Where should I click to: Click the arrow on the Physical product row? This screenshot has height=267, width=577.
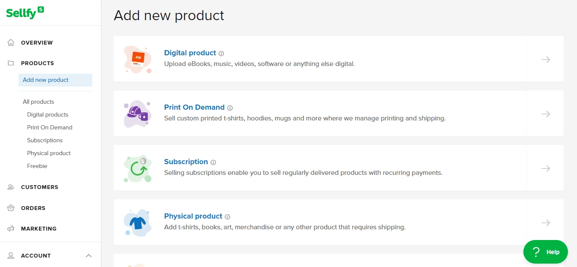pos(545,222)
